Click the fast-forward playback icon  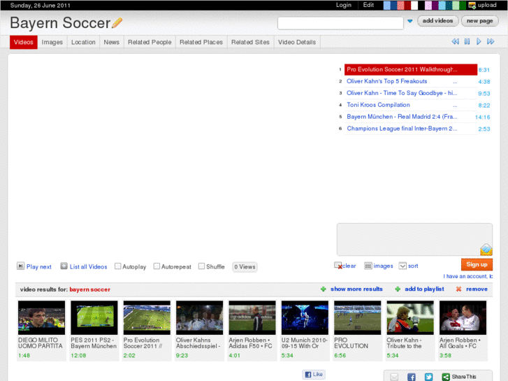(x=491, y=41)
